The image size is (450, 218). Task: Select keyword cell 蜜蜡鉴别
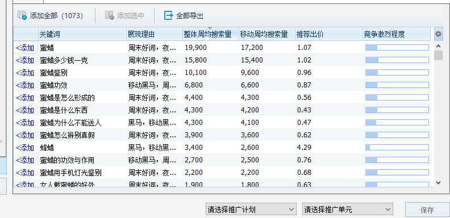click(x=53, y=73)
